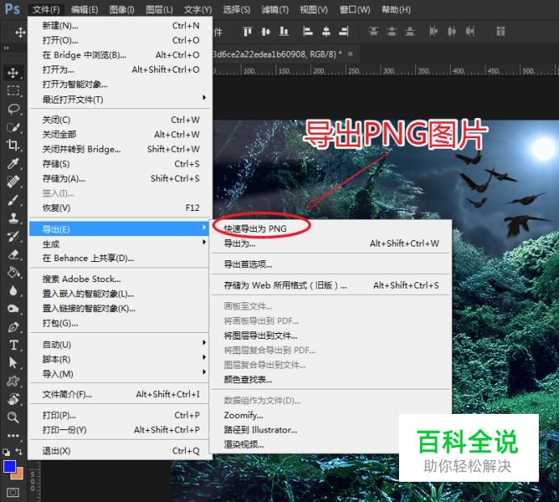
Task: Choose 快速导出为 PNG
Action: click(331, 229)
